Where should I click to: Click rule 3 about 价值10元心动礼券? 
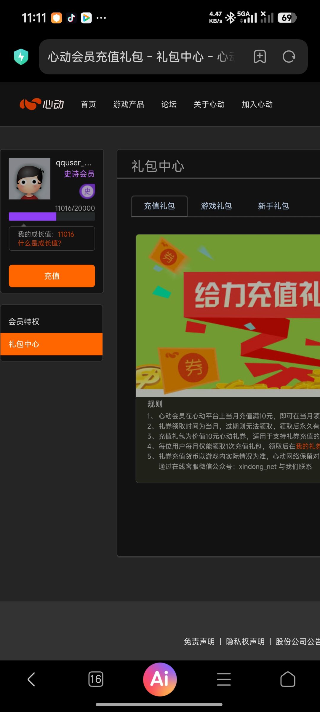pyautogui.click(x=233, y=436)
